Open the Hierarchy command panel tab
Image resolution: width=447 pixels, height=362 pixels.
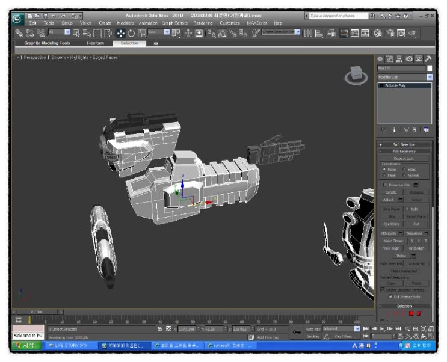(399, 59)
